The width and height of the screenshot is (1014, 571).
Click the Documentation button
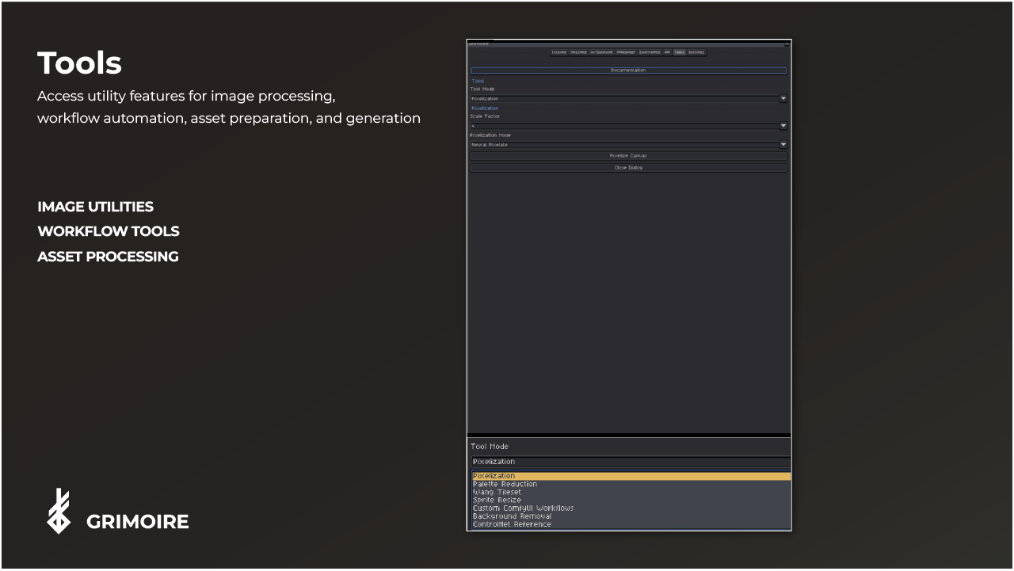pyautogui.click(x=628, y=70)
